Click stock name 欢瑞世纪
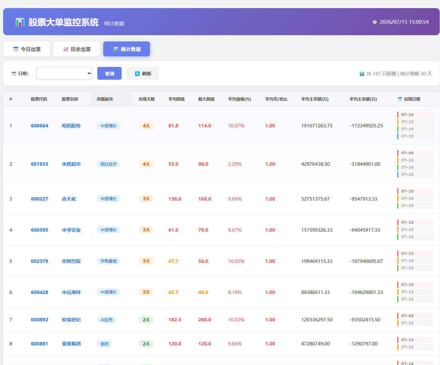 pos(71,320)
